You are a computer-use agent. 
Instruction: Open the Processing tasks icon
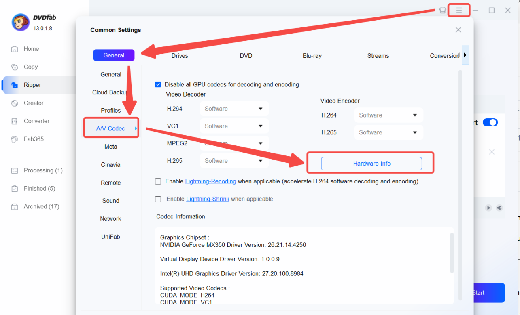[15, 171]
